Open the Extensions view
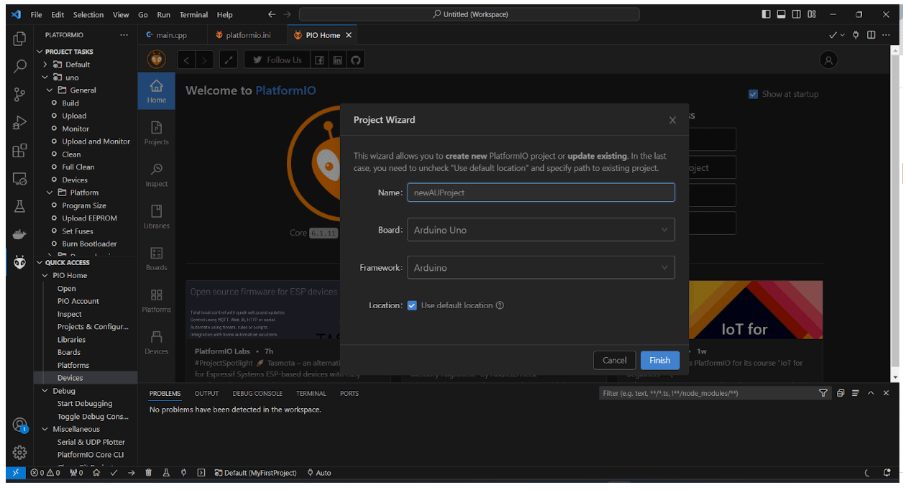Viewport: 906px width, 490px height. click(x=20, y=150)
